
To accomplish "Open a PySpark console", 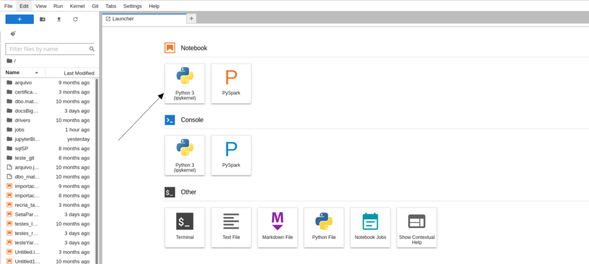I will point(231,155).
